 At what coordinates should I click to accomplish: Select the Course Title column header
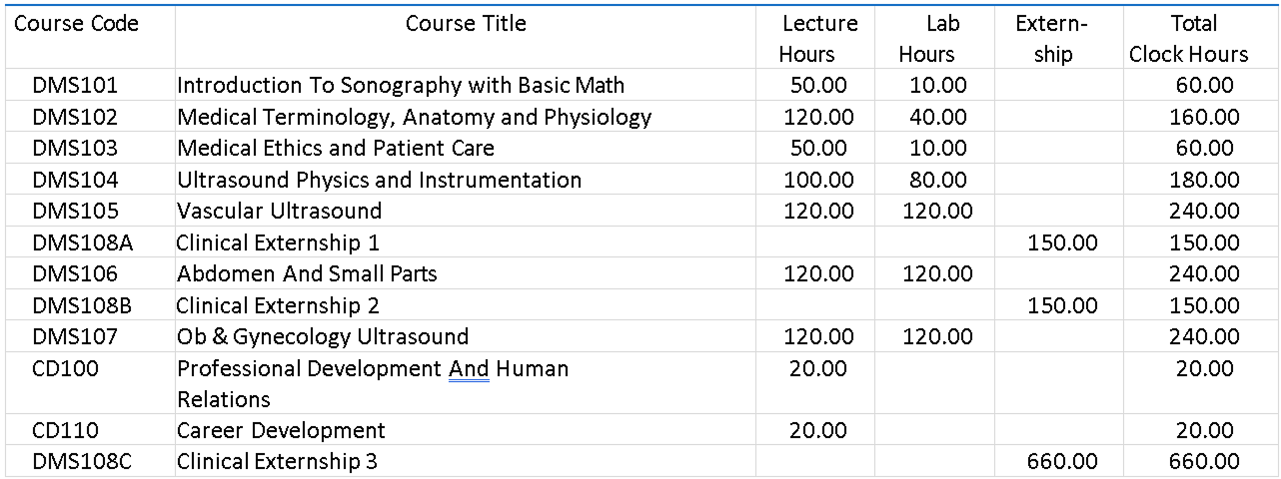[x=466, y=24]
